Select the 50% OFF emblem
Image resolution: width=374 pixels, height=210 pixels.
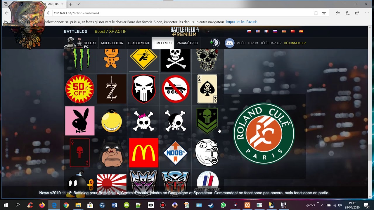(x=80, y=89)
